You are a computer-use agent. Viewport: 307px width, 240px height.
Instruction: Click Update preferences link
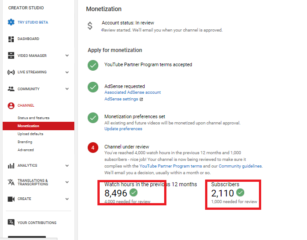tap(123, 129)
